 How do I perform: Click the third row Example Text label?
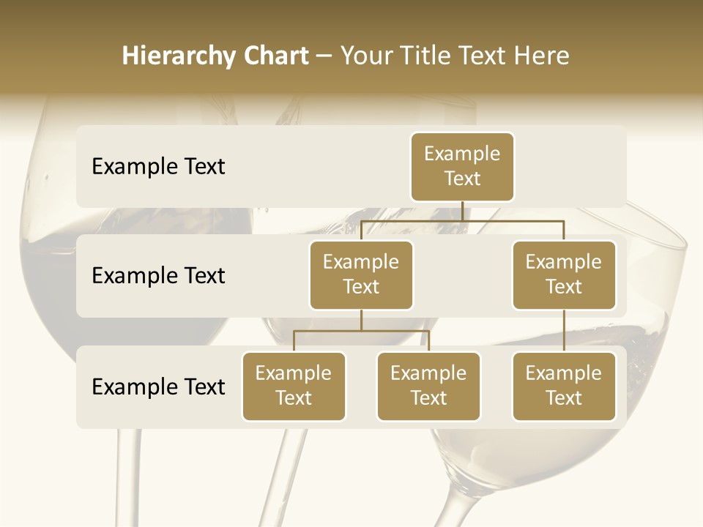158,386
